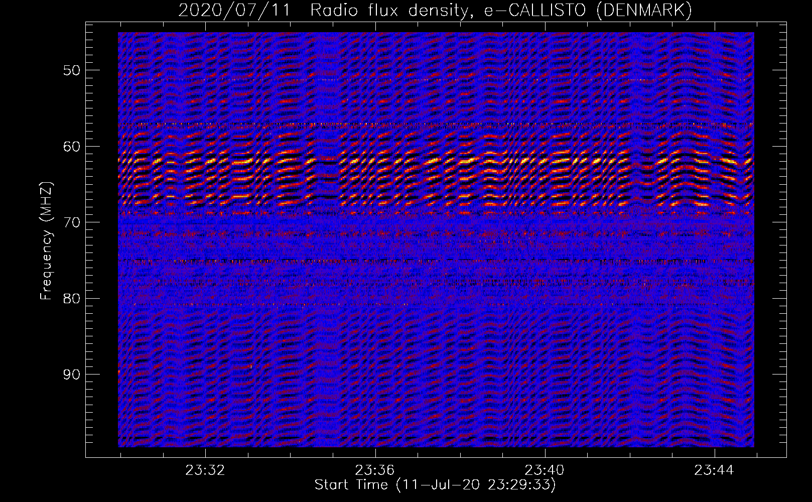Click the "Start Time (11-Jul-20 23:29:33)" axis label
The height and width of the screenshot is (502, 812).
(435, 485)
